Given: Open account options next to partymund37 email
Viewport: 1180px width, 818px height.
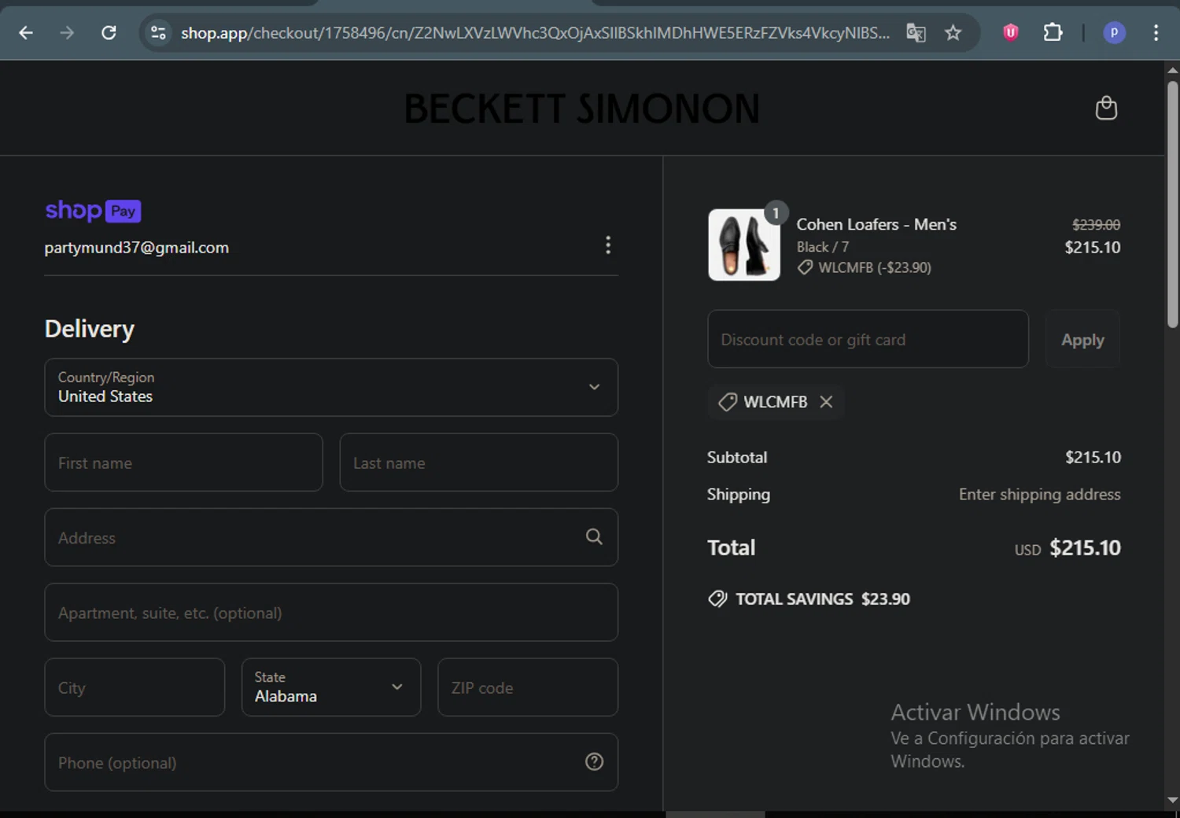Looking at the screenshot, I should [x=607, y=245].
